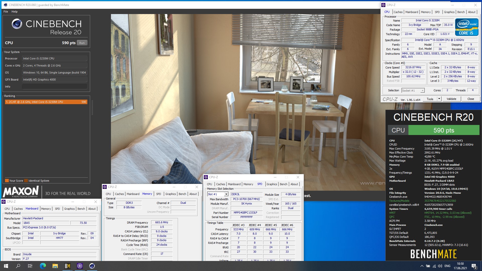Click the orange Your Score legend swatch
Image resolution: width=482 pixels, height=271 pixels.
pyautogui.click(x=7, y=181)
